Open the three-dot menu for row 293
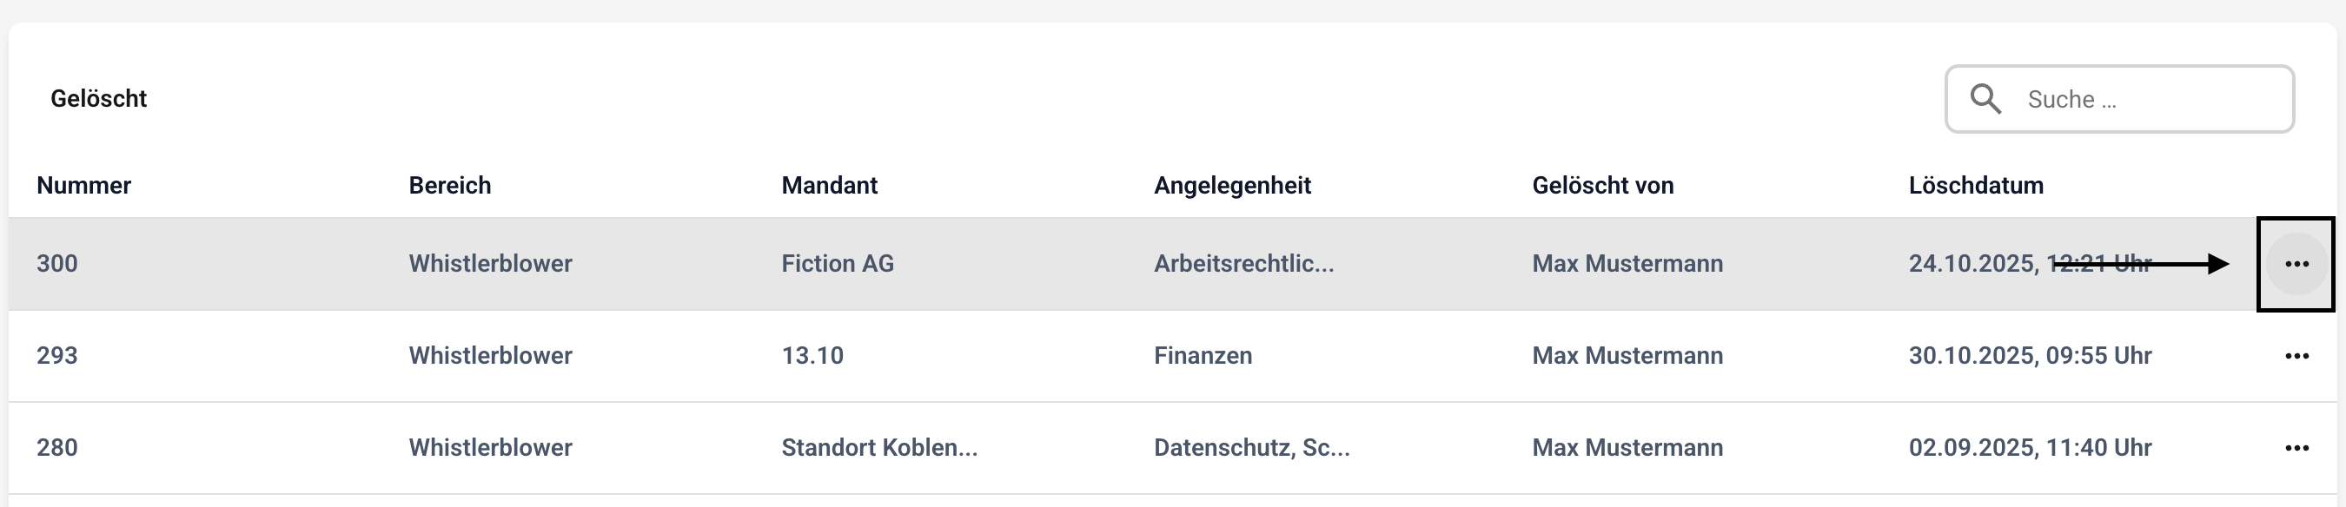 pyautogui.click(x=2296, y=356)
